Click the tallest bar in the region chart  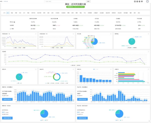[81, 78]
